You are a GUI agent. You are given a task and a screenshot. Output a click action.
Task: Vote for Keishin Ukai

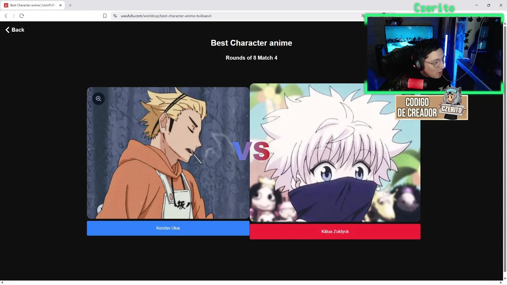coord(168,228)
